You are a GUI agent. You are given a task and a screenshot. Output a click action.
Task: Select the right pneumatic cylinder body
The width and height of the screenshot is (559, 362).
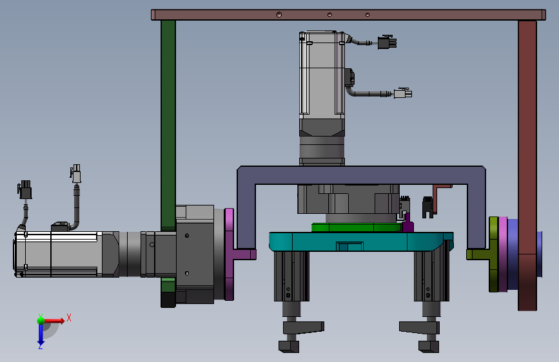(431, 276)
